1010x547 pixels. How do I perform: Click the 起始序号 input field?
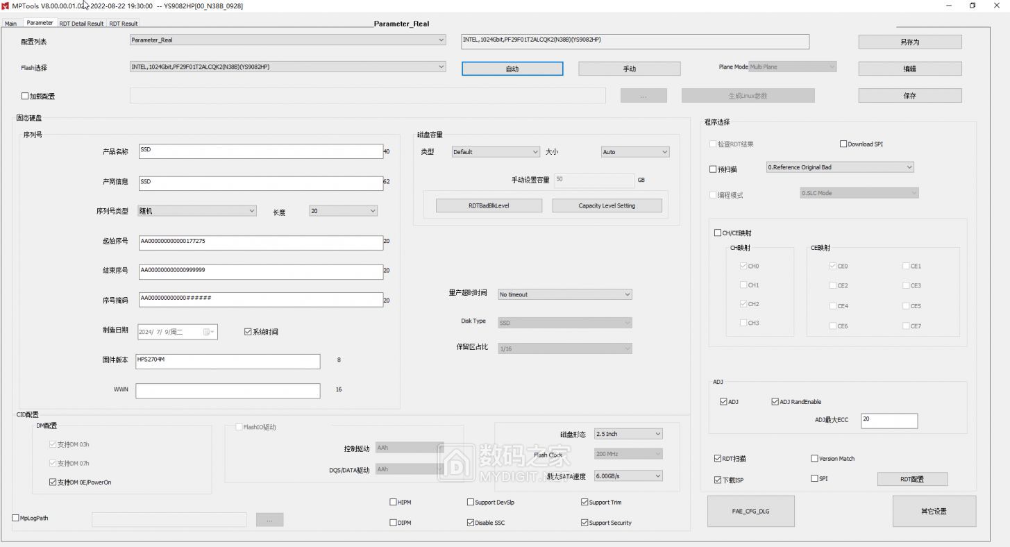[260, 243]
